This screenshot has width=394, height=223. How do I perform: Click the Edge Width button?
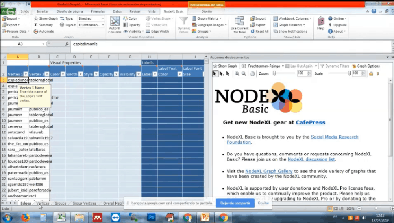click(157, 31)
